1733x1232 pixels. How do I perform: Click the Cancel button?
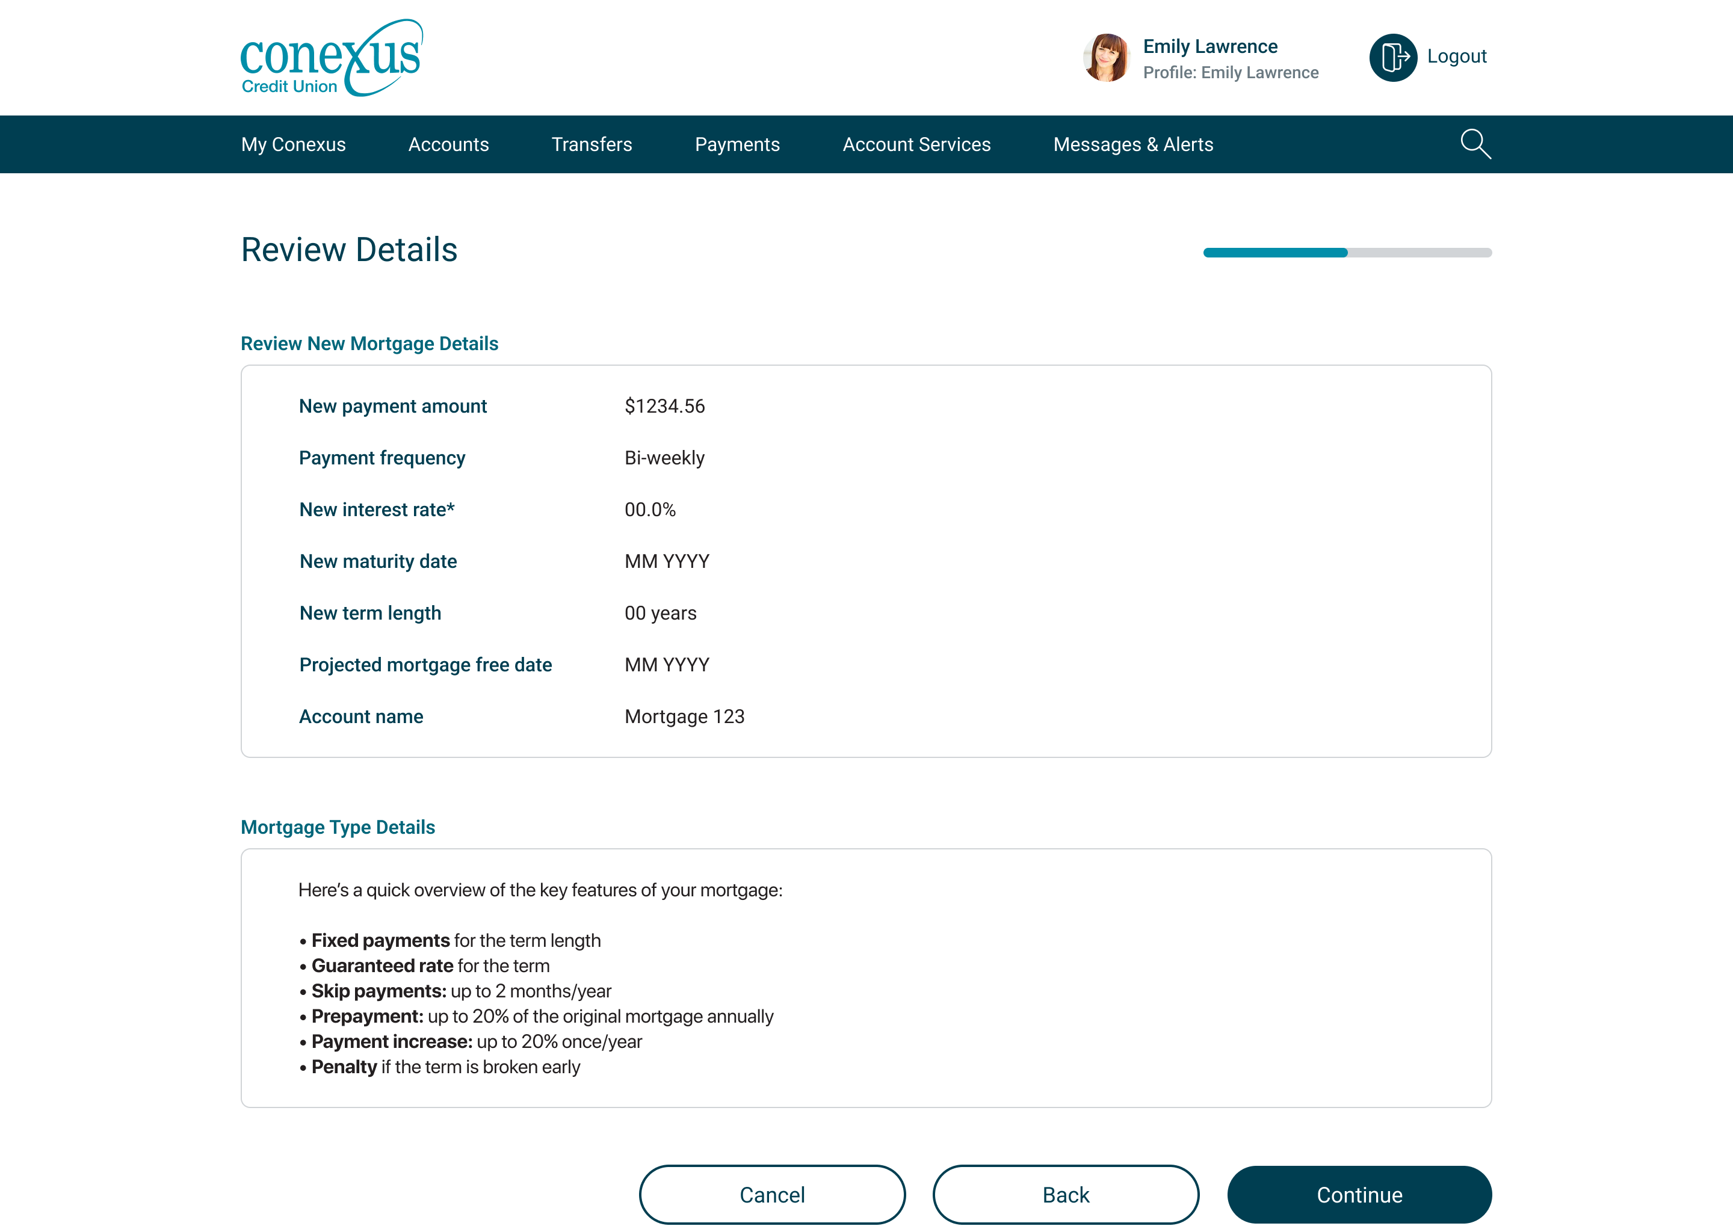tap(773, 1194)
